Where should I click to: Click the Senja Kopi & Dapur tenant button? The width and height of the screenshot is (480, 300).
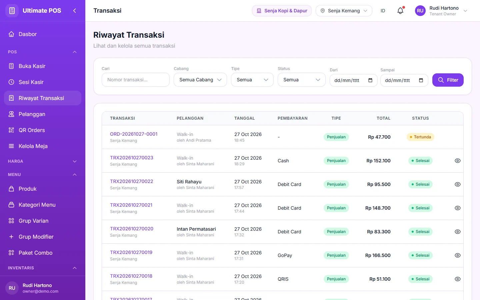pyautogui.click(x=282, y=11)
